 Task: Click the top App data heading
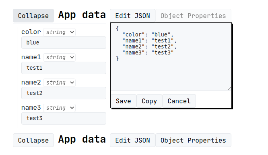(x=82, y=15)
